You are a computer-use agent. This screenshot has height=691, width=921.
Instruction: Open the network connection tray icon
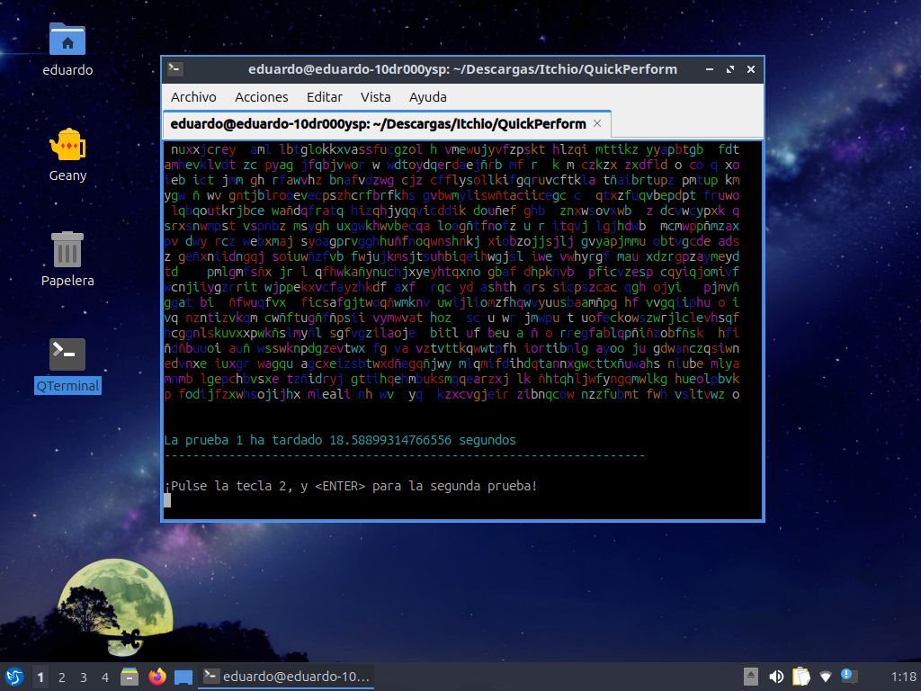tap(826, 677)
